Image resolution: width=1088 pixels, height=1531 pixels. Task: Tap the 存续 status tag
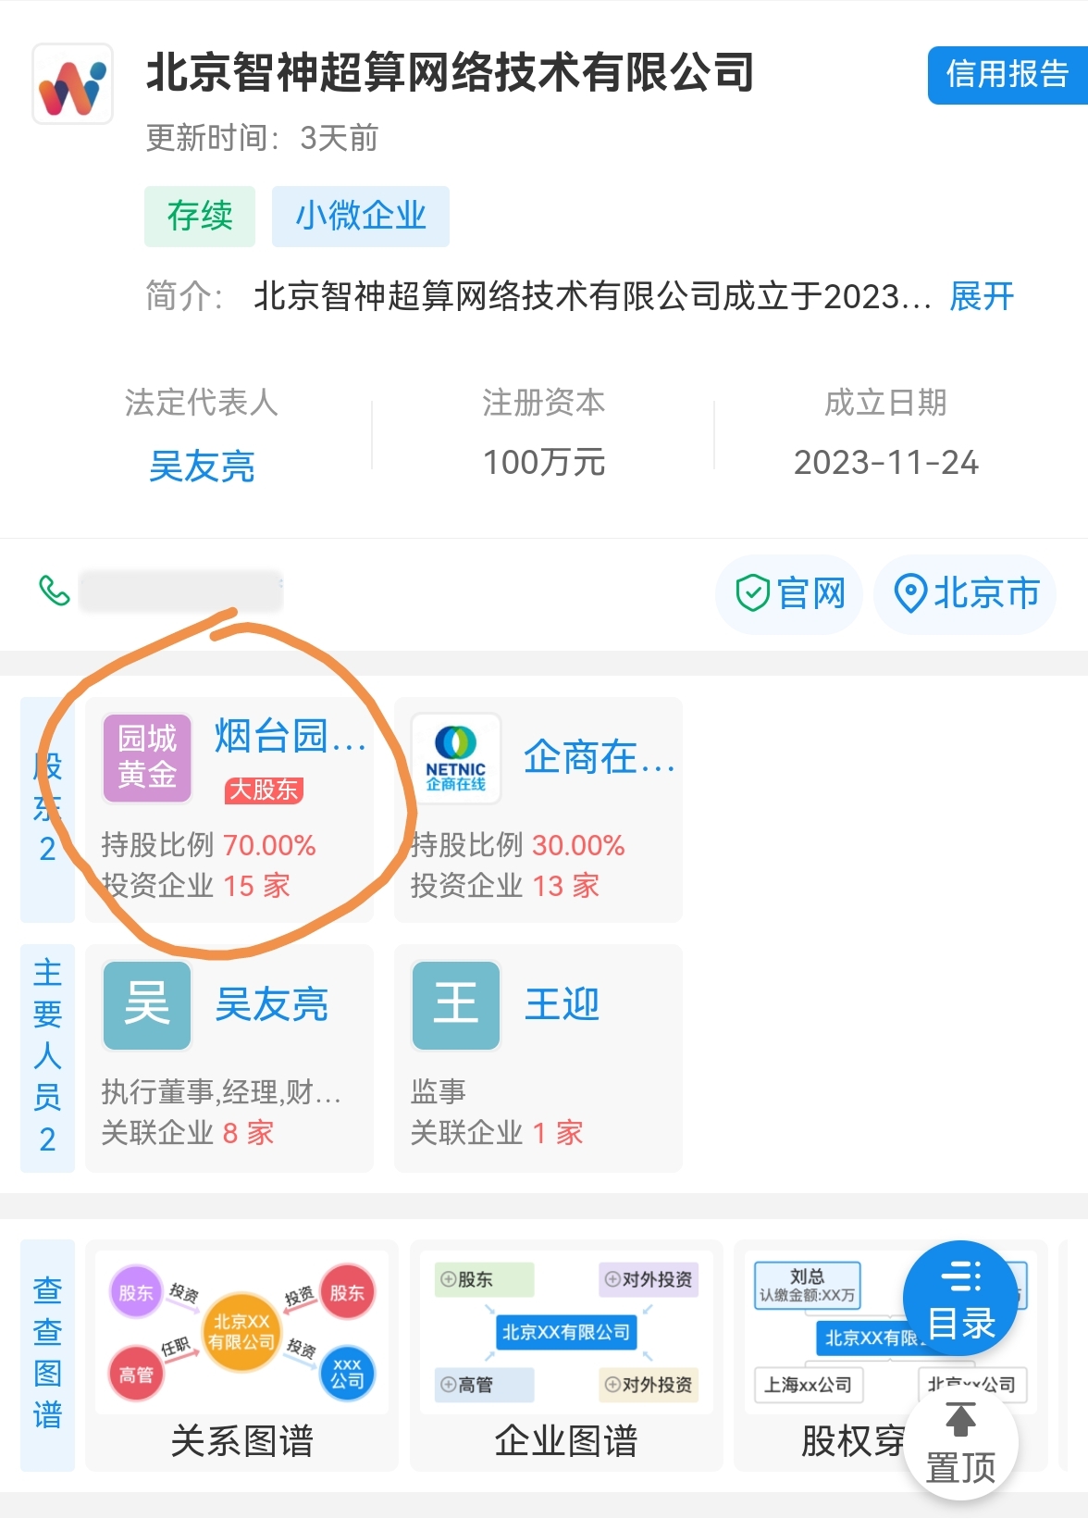coord(200,217)
